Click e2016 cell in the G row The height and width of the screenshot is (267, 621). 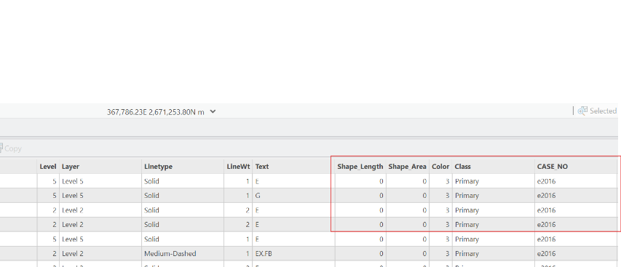click(x=576, y=196)
